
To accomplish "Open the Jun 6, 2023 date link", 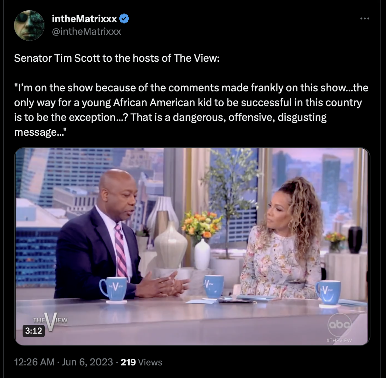I will pyautogui.click(x=87, y=362).
